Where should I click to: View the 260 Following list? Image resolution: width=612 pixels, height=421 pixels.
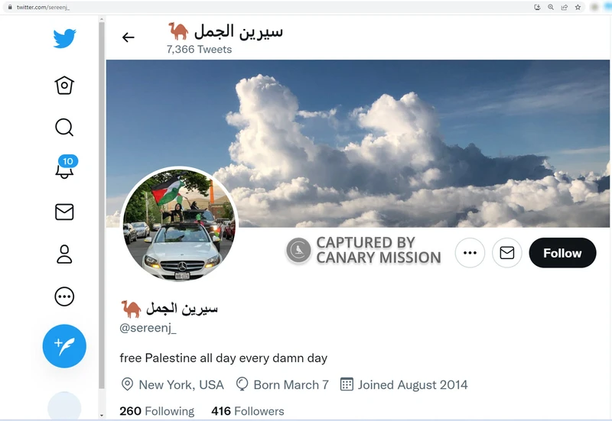pos(157,411)
